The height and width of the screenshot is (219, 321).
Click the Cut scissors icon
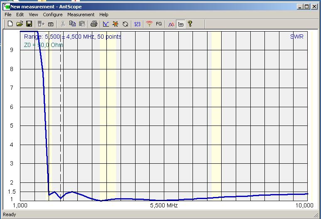coord(63,24)
